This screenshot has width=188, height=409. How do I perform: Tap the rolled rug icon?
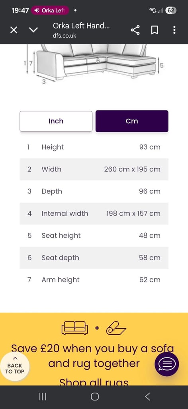coord(116,328)
